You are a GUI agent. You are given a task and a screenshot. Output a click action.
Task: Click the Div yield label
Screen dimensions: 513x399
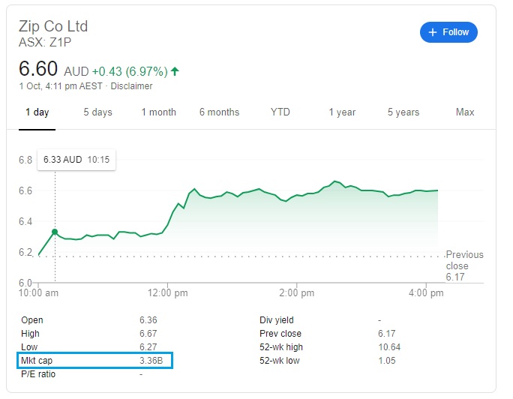point(277,320)
